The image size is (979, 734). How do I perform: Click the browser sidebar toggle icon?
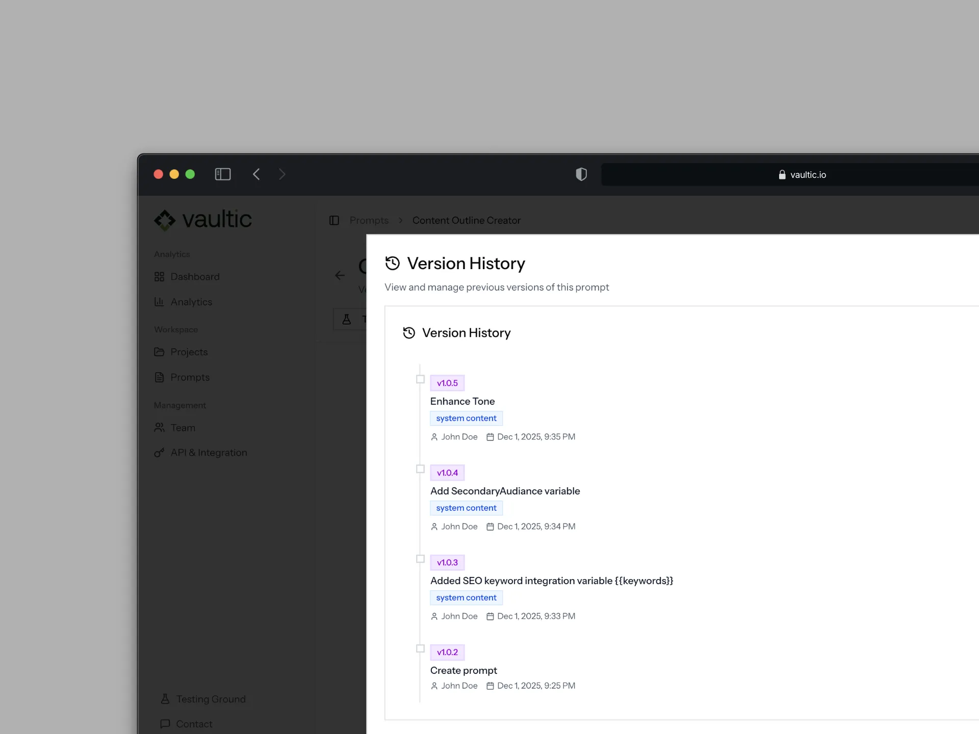click(223, 174)
